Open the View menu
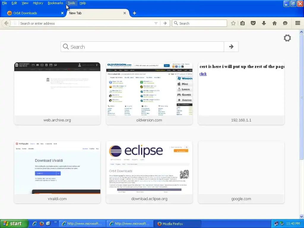Viewport: 304px width, 228px height. point(25,3)
